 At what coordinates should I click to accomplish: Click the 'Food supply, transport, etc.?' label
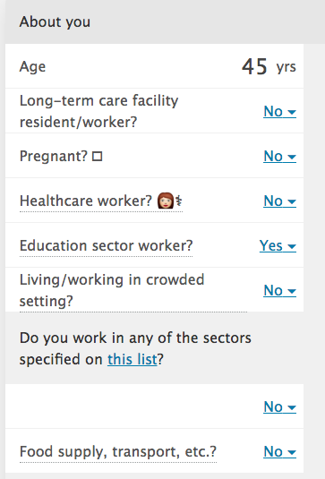tap(118, 451)
